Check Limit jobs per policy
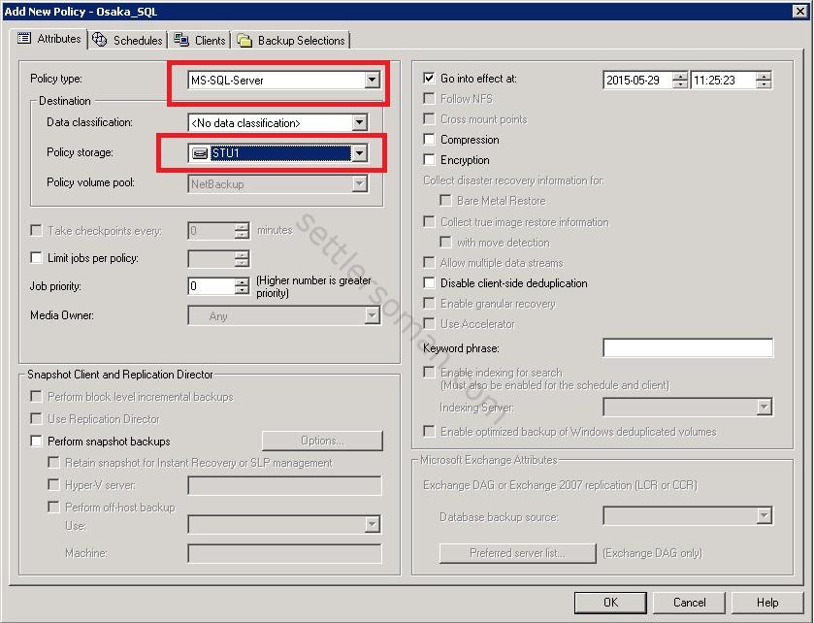The width and height of the screenshot is (814, 623). [x=37, y=258]
